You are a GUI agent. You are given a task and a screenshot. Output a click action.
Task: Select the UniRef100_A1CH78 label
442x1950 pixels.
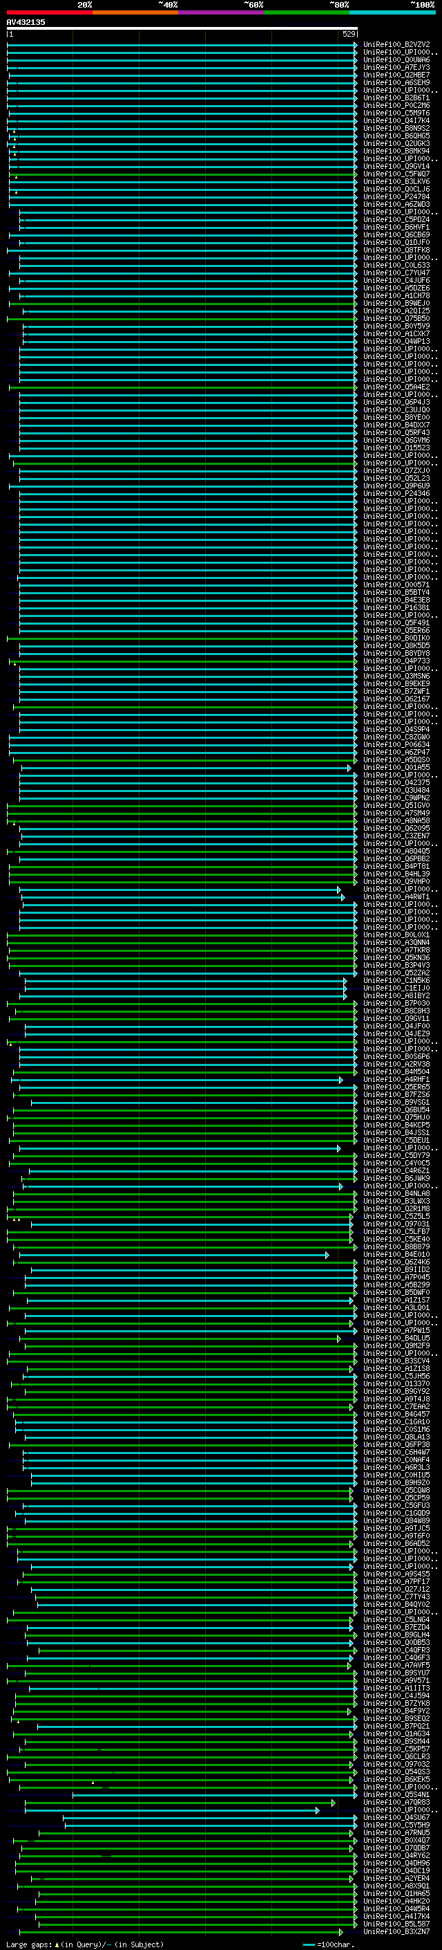coord(396,296)
